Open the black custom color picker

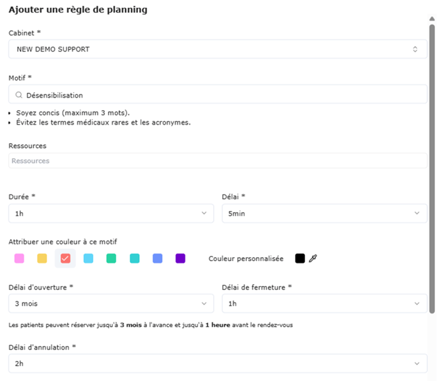tap(300, 258)
